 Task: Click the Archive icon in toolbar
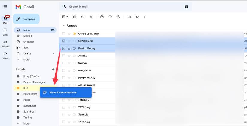pos(75,17)
